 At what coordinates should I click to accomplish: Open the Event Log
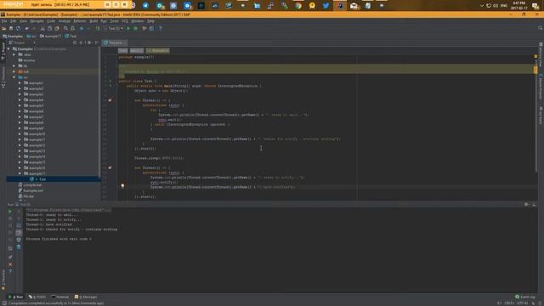click(525, 297)
